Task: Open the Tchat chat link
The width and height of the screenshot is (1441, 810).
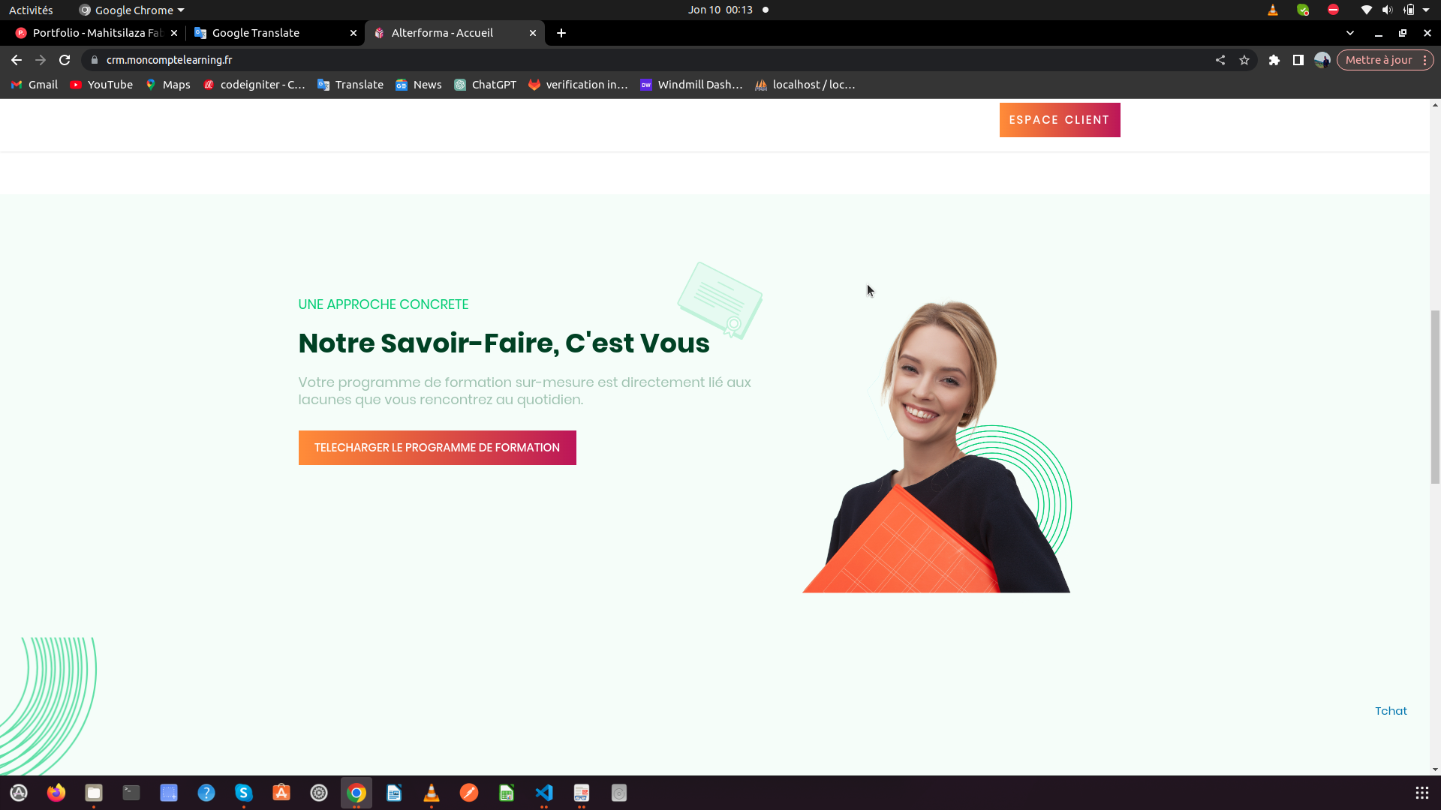Action: 1391,711
